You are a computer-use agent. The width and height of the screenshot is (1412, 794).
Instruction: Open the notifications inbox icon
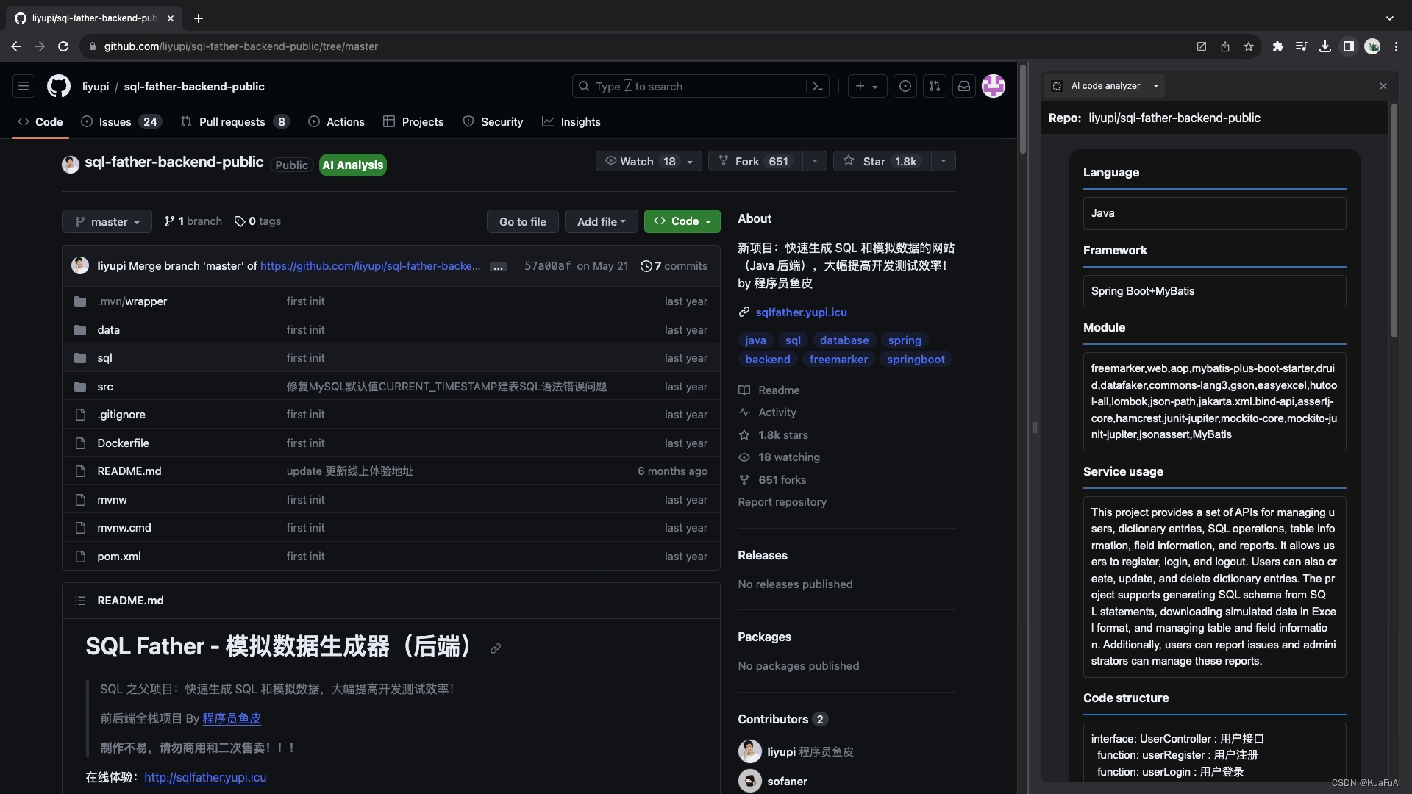(x=963, y=87)
